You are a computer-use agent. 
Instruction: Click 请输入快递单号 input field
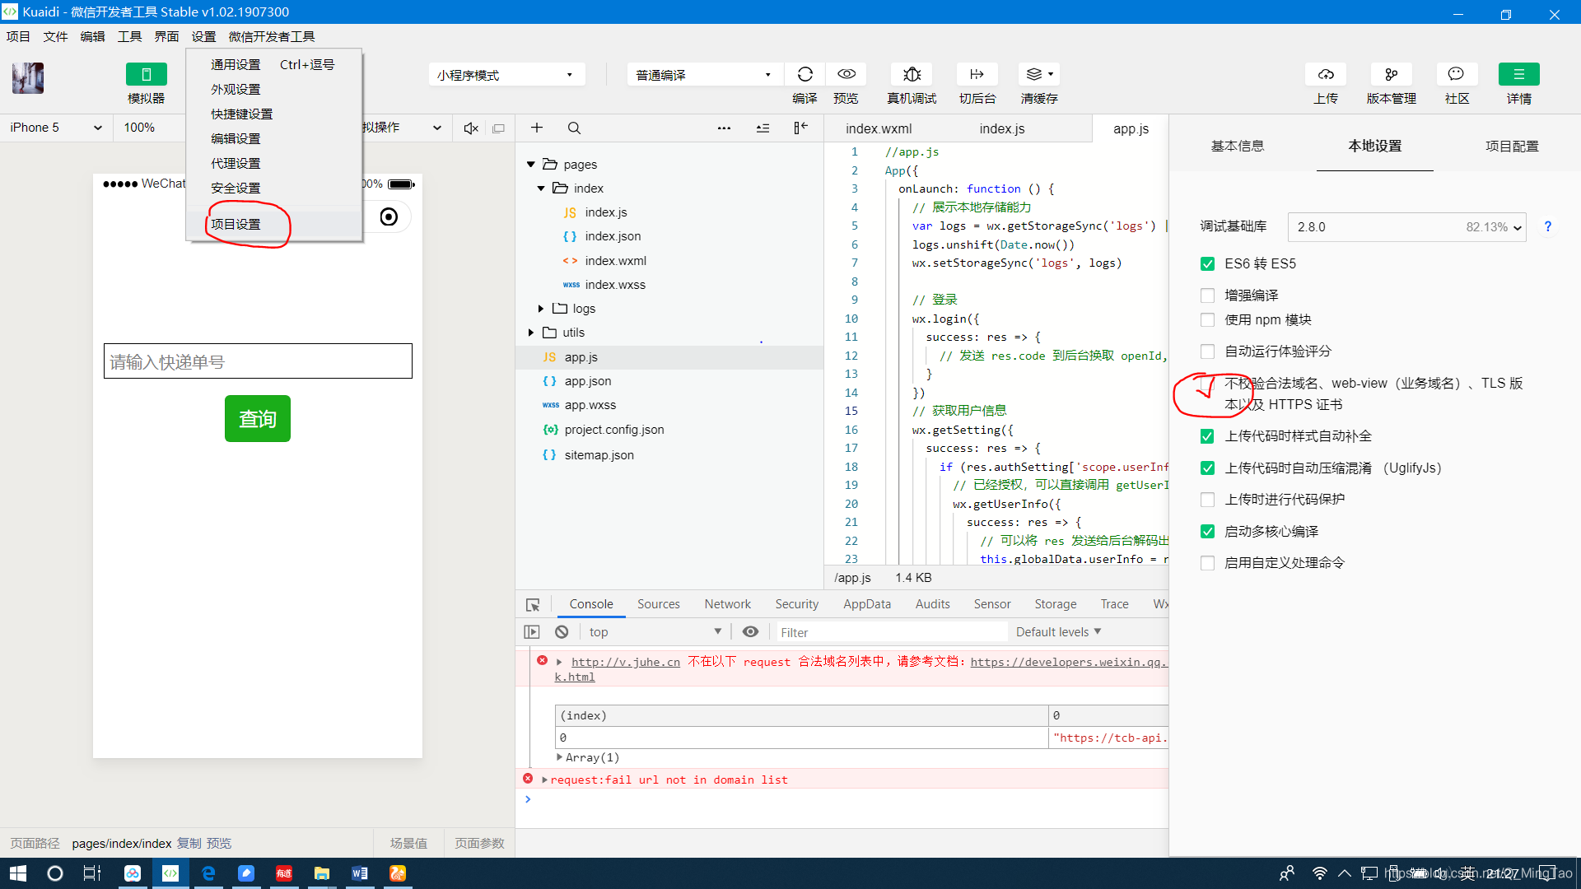pos(258,361)
